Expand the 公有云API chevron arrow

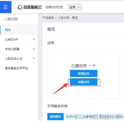click(x=34, y=39)
